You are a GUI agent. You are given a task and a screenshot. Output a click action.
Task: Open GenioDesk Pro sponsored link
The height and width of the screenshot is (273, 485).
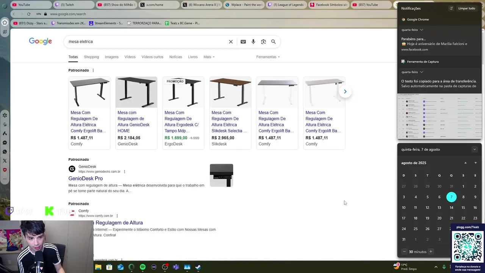86,179
